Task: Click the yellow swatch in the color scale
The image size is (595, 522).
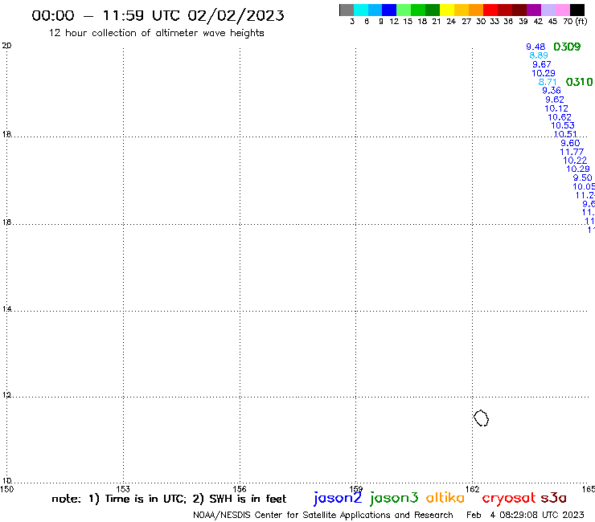Action: (x=447, y=10)
